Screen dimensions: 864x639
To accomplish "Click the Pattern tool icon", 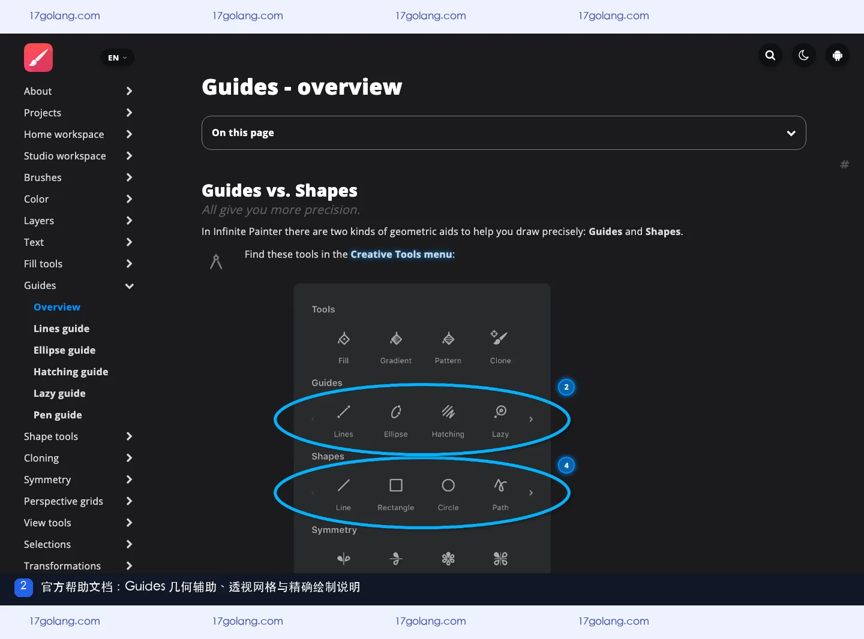I will [448, 339].
